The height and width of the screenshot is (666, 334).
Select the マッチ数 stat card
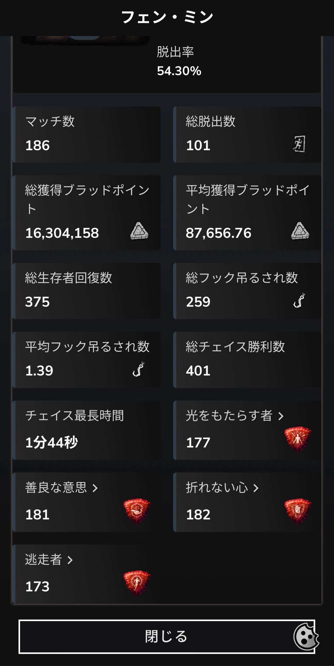tap(87, 134)
